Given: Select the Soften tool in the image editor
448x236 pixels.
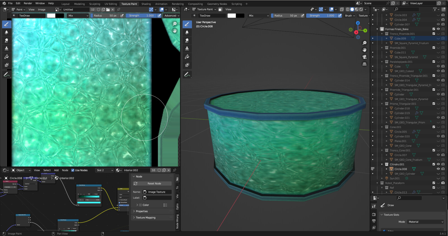Looking at the screenshot, I should [x=6, y=32].
